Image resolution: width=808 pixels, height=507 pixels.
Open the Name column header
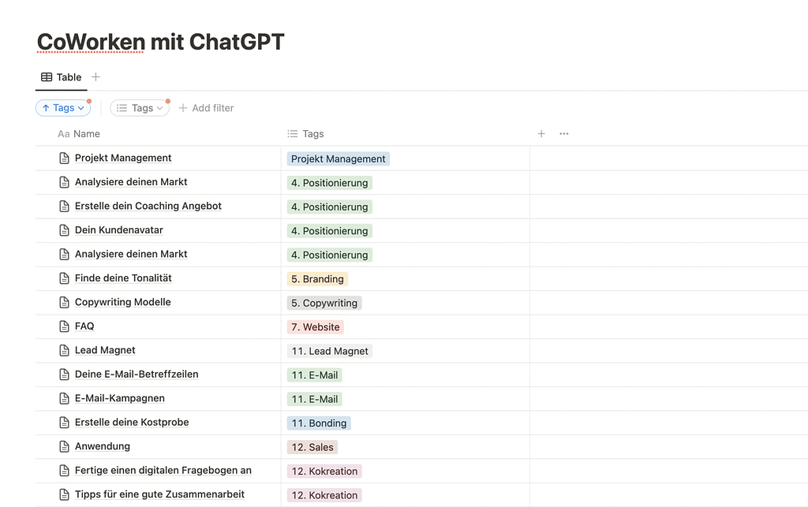click(86, 134)
